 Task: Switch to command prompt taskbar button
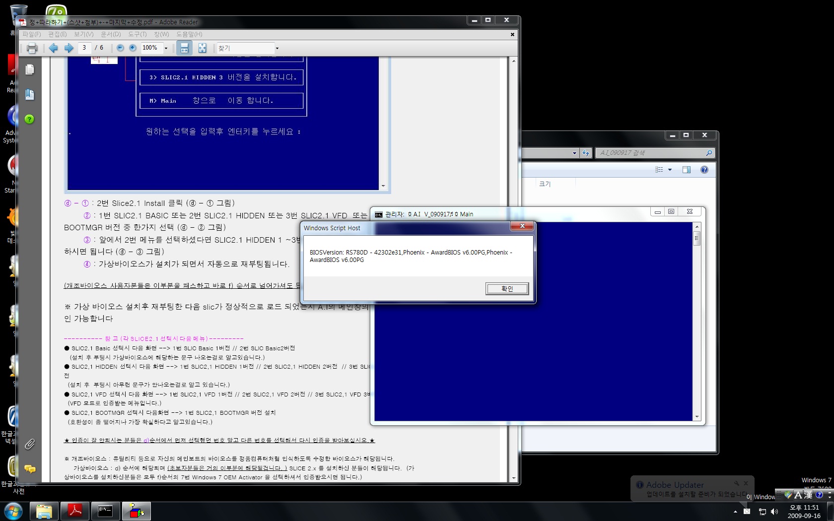[106, 511]
